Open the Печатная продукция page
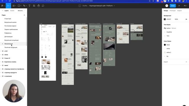This screenshot has height=106, width=189. (x=11, y=47)
